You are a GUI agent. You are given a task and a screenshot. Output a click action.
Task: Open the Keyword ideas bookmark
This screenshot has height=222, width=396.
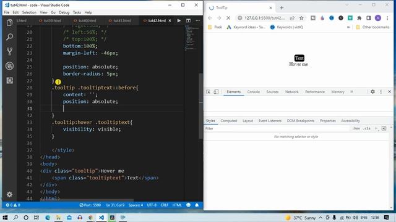click(246, 27)
